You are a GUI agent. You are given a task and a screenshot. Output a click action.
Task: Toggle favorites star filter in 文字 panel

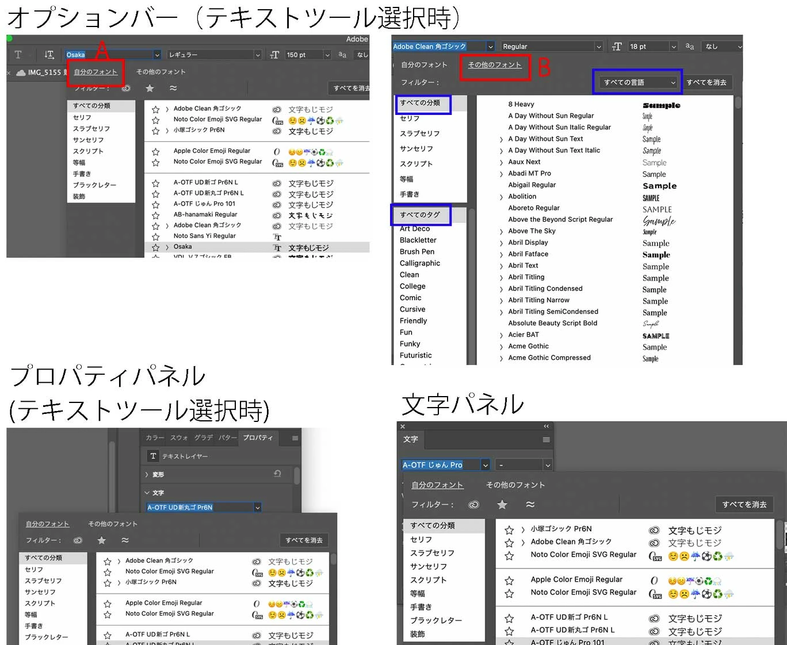502,504
